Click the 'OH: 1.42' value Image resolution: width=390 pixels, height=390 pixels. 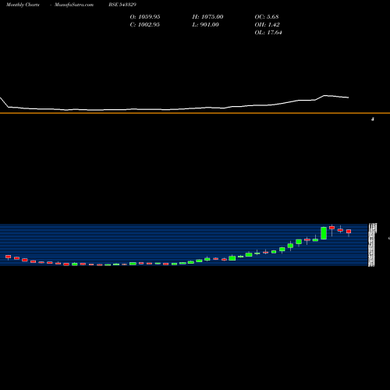click(268, 25)
